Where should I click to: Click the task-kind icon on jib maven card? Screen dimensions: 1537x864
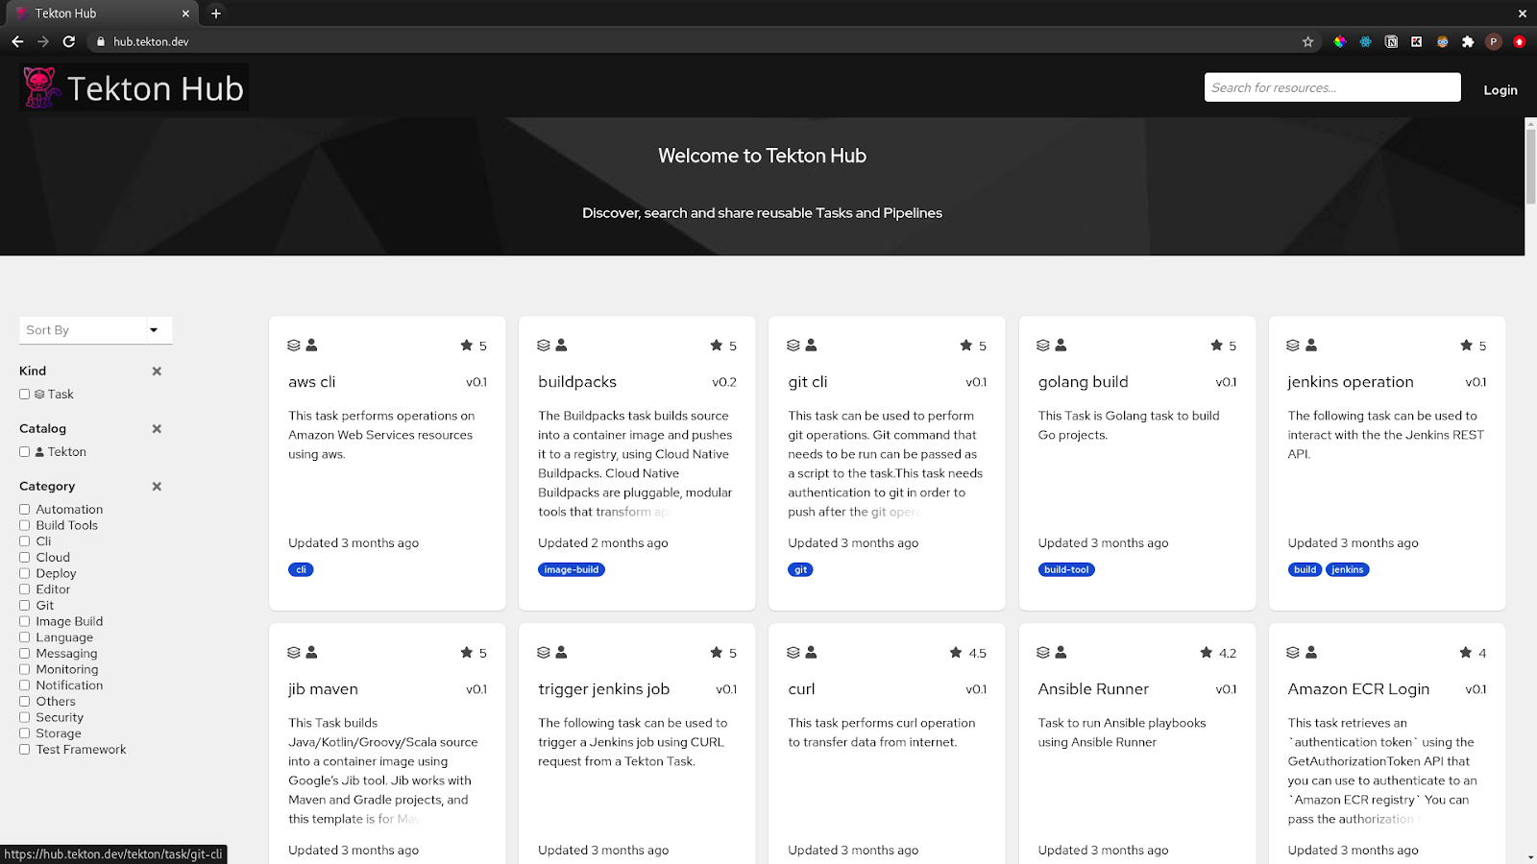pos(294,653)
